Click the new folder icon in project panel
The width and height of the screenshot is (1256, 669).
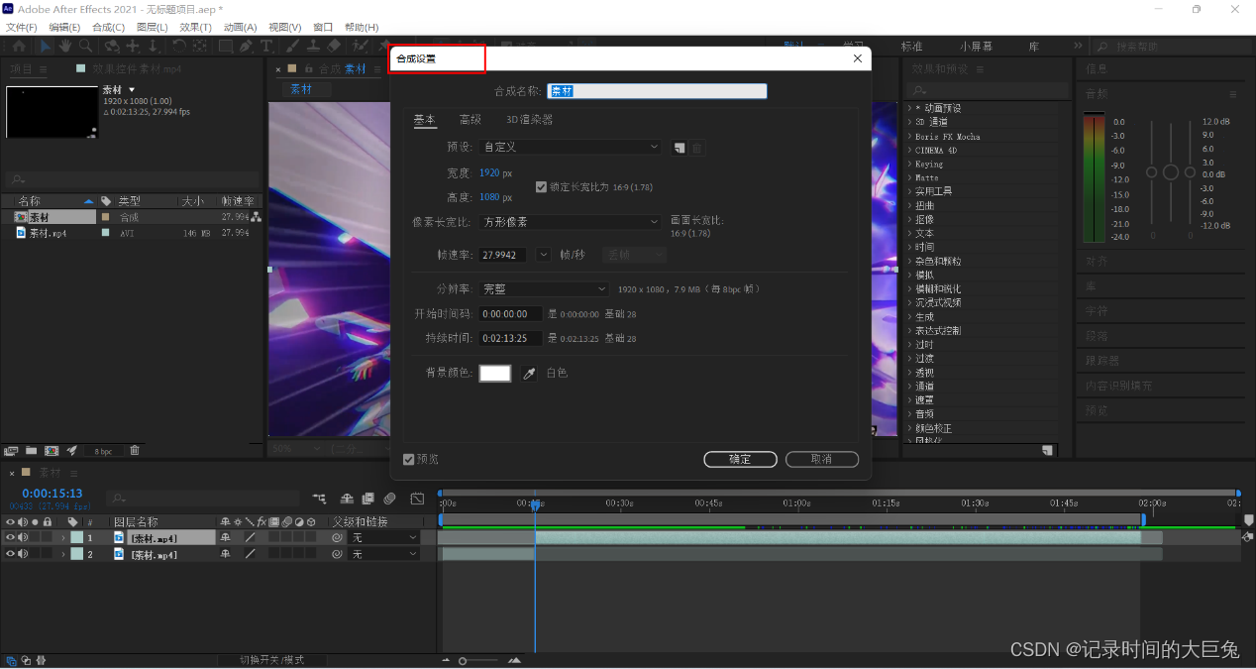tap(31, 450)
